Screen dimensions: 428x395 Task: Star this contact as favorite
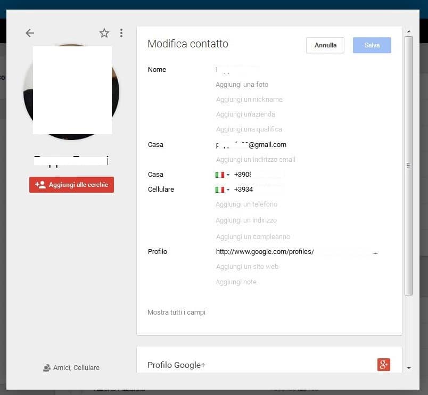click(104, 33)
